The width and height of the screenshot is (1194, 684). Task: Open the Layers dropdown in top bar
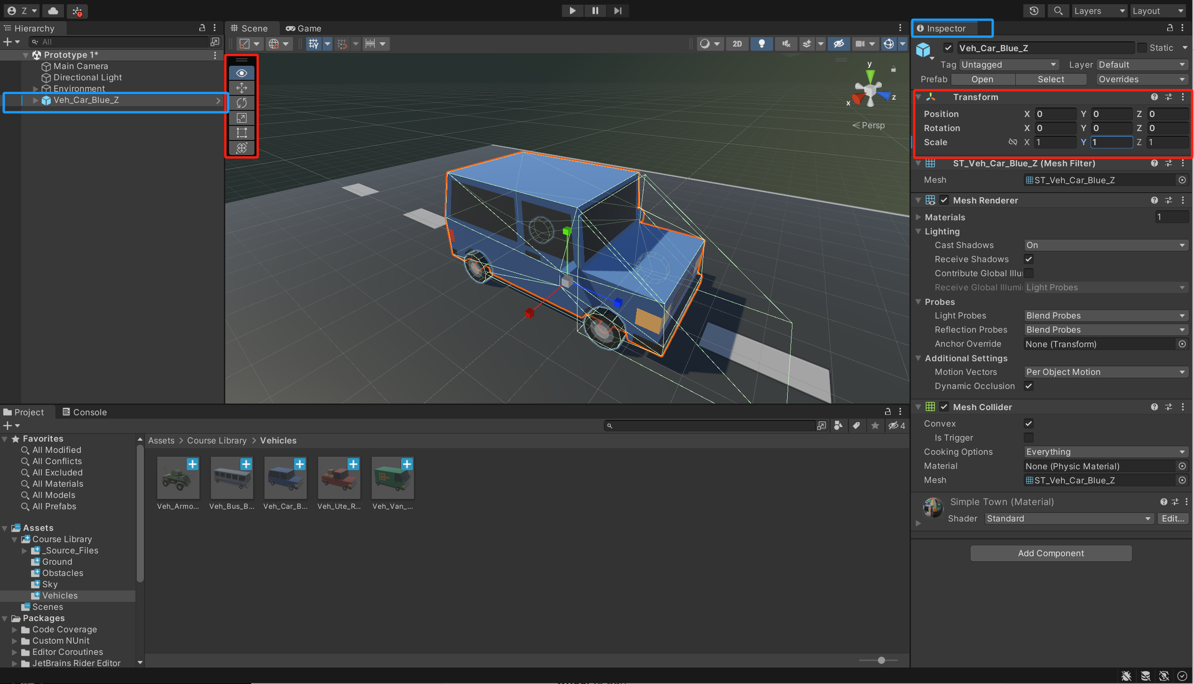(x=1099, y=11)
